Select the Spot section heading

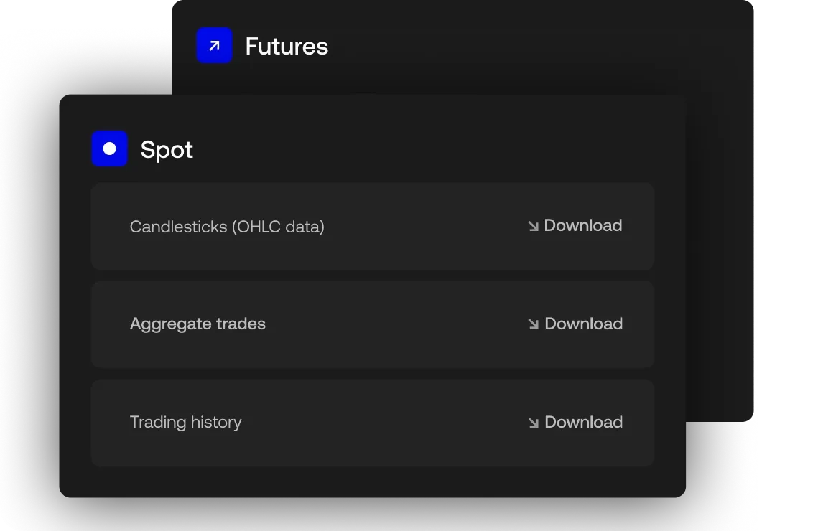point(167,150)
